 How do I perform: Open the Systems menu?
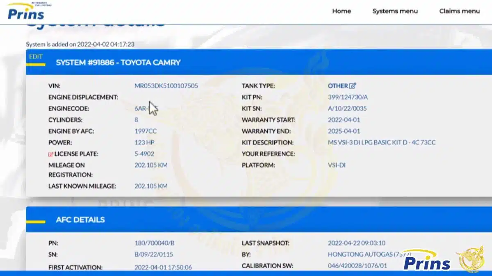pos(395,11)
